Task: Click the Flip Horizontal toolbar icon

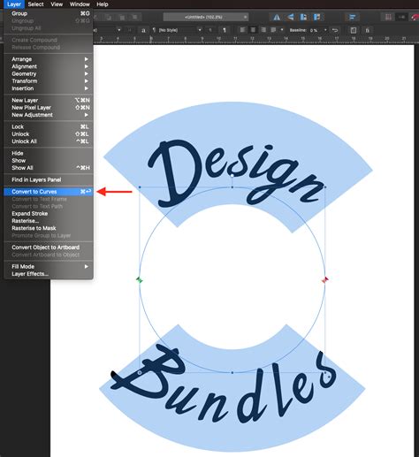Action: pyautogui.click(x=277, y=18)
